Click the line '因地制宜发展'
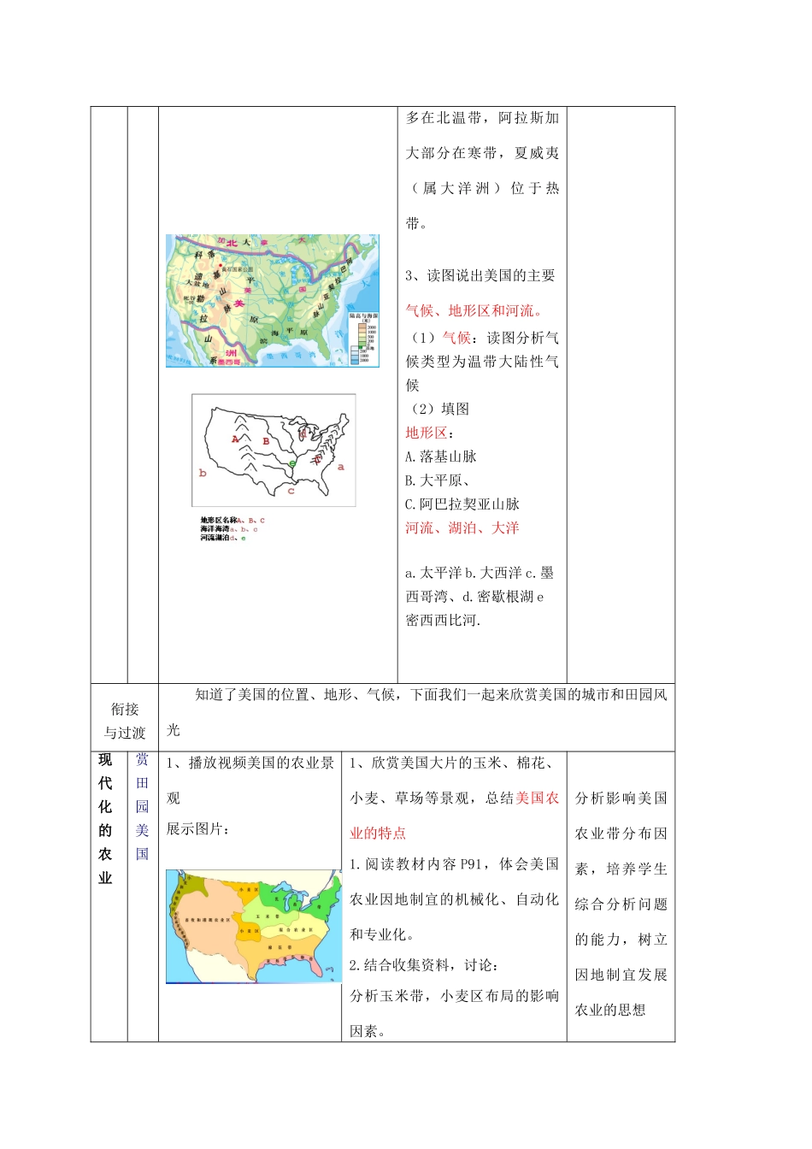This screenshot has width=812, height=1149. click(621, 975)
